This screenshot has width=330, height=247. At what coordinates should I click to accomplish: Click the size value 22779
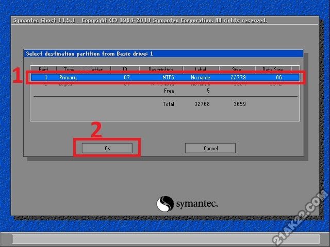pos(238,77)
